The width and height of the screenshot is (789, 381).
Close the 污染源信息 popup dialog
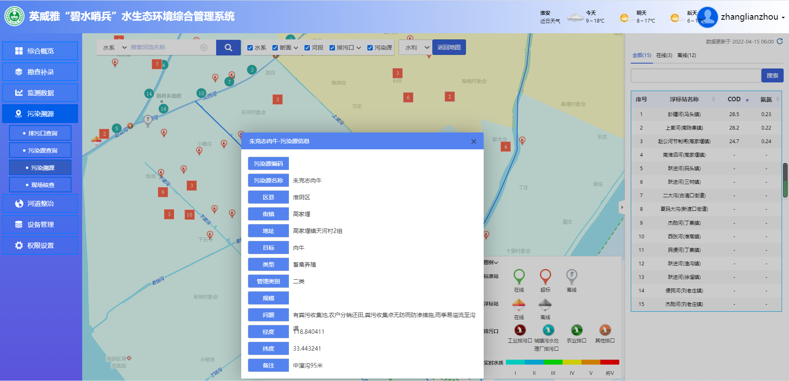click(473, 141)
